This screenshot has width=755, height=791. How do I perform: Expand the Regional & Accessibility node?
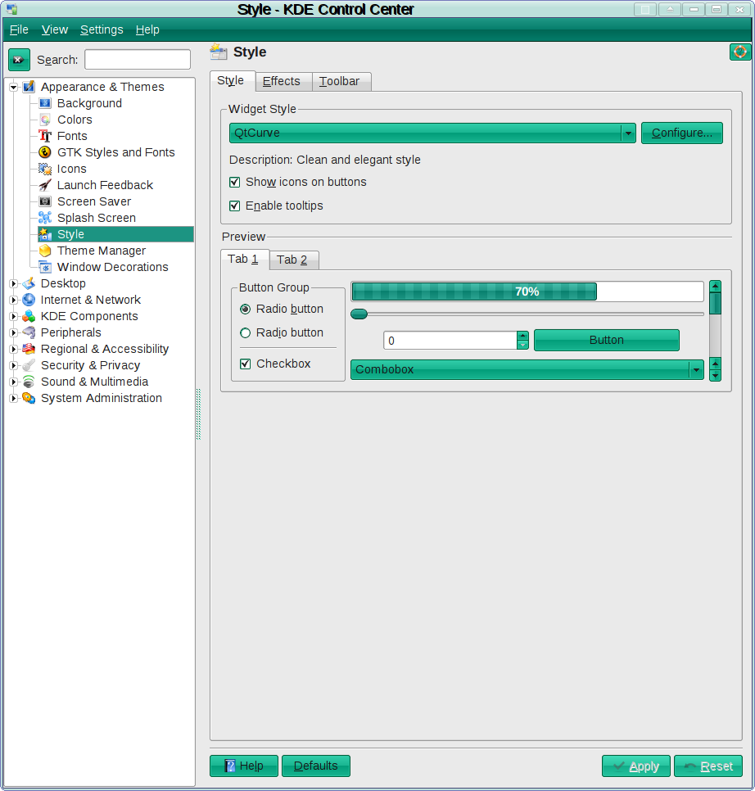[x=14, y=350]
